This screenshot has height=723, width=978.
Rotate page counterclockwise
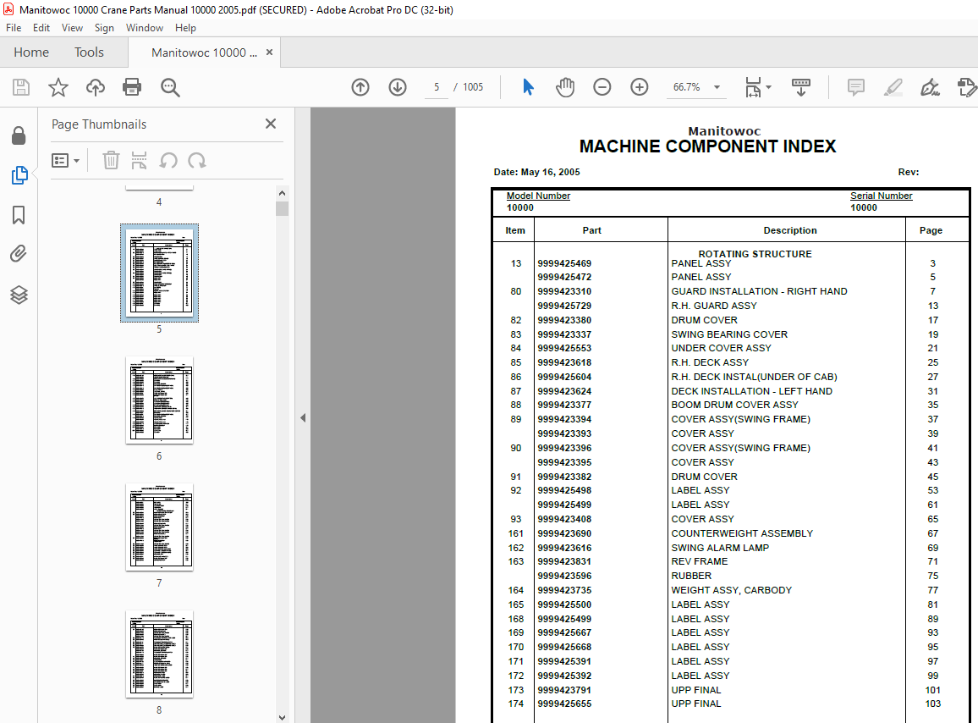point(168,161)
